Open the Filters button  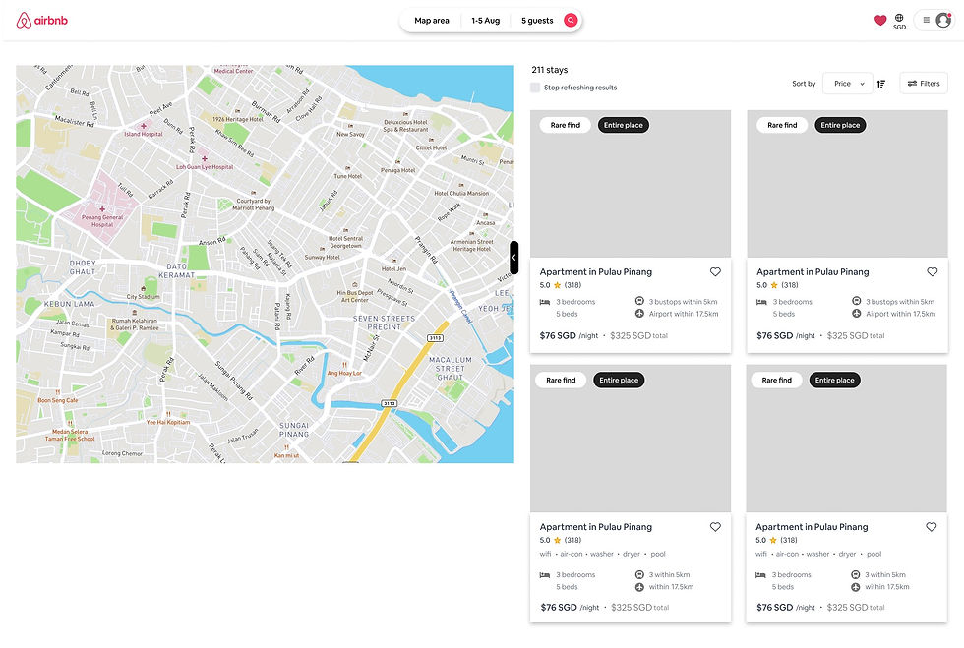tap(924, 83)
